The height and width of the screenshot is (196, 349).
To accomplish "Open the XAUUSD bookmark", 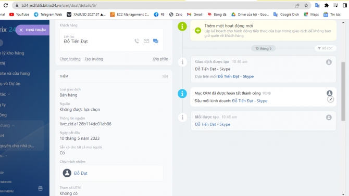I will point(86,15).
